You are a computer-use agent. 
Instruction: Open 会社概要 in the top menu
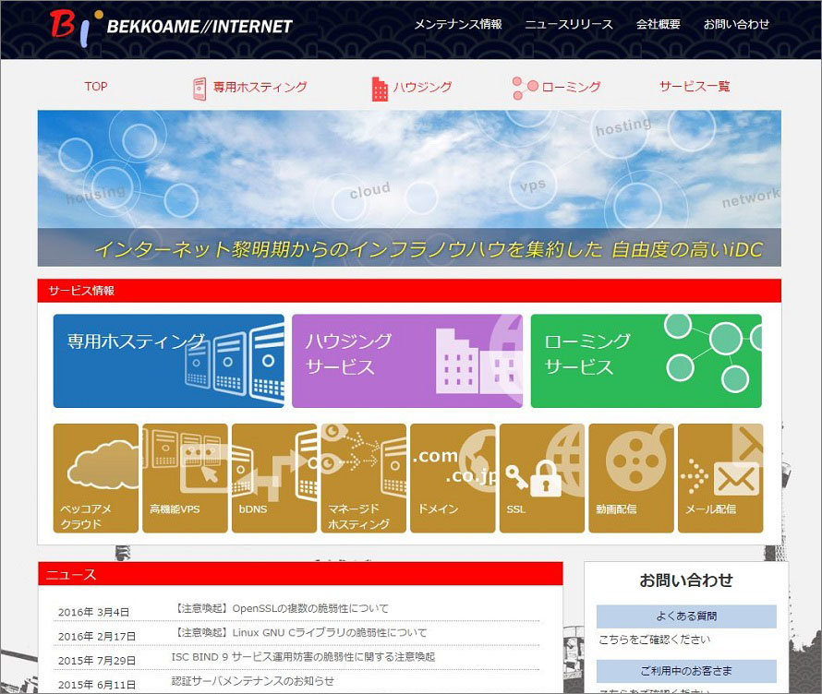(658, 24)
